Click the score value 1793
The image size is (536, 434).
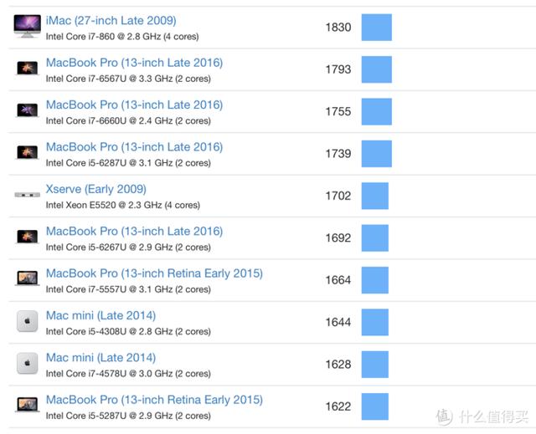click(338, 69)
